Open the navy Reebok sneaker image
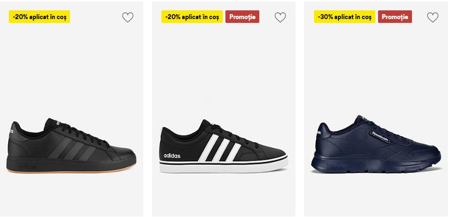Screen dimensions: 453x217 point(376,144)
